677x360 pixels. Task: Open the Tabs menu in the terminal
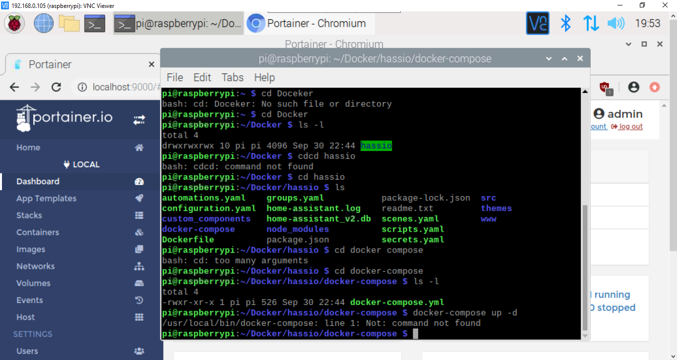point(232,77)
